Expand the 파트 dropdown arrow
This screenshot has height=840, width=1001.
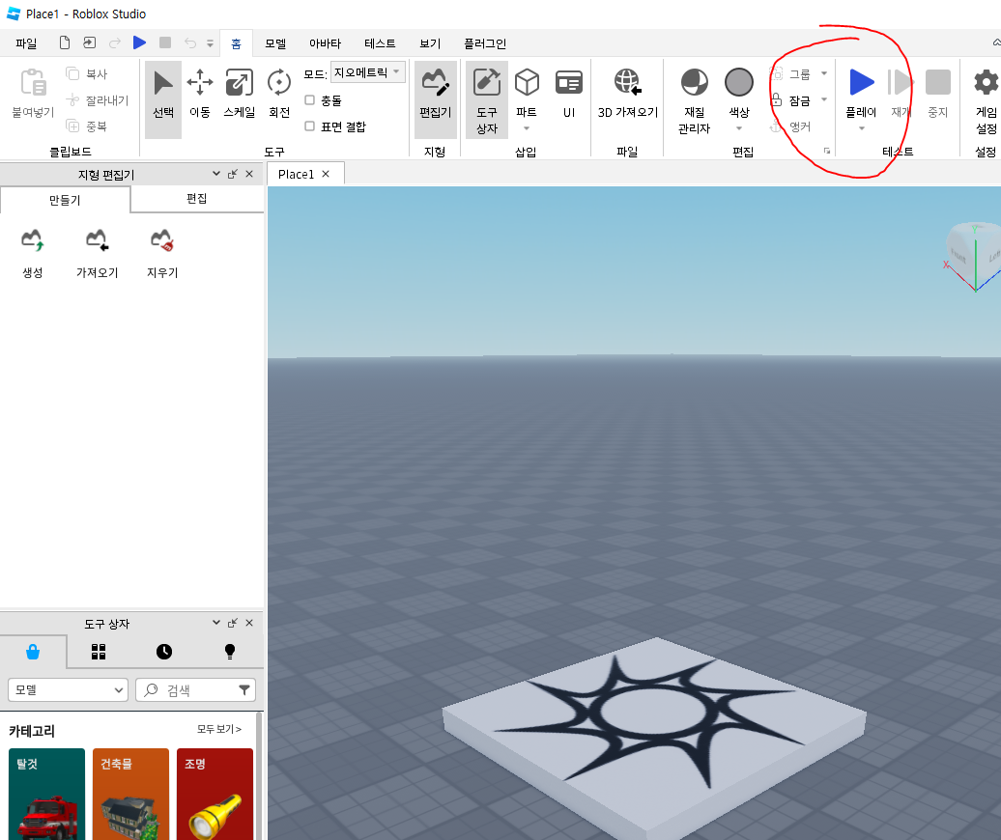tap(527, 128)
